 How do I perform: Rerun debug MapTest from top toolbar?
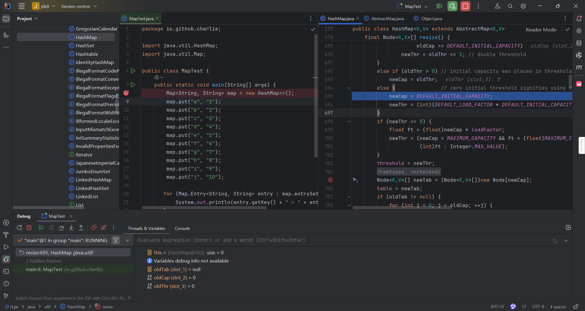pyautogui.click(x=452, y=6)
